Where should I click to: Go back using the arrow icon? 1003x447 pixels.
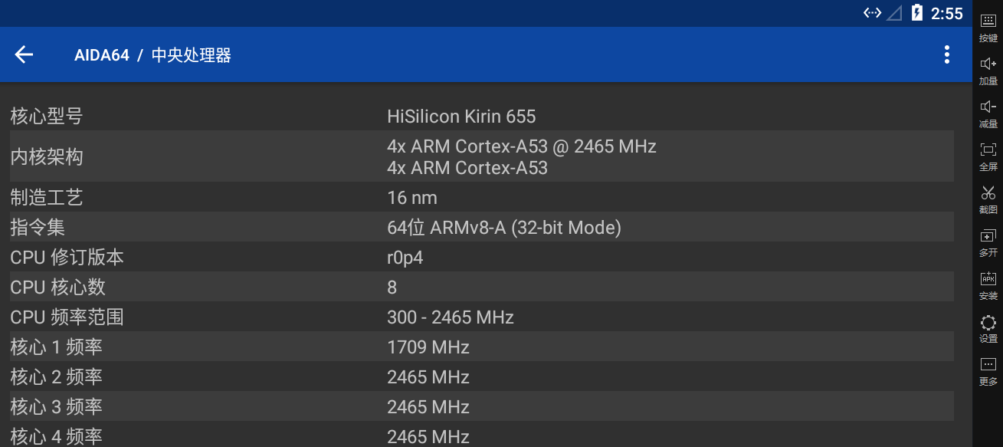[25, 54]
